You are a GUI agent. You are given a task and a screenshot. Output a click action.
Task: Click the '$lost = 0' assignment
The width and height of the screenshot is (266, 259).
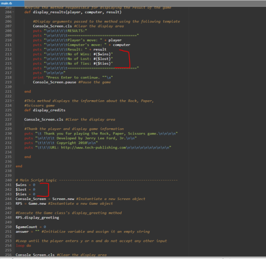click(26, 190)
